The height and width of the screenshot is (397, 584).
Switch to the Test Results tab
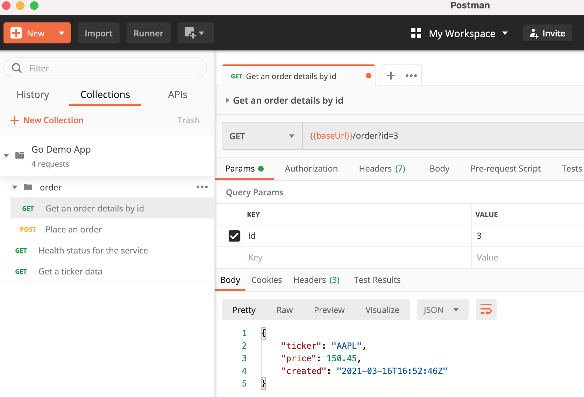pyautogui.click(x=377, y=280)
